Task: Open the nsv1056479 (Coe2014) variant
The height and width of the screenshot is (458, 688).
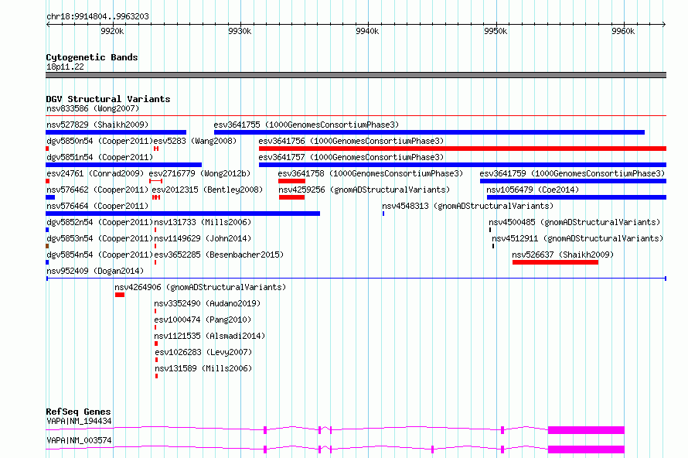Action: (533, 190)
